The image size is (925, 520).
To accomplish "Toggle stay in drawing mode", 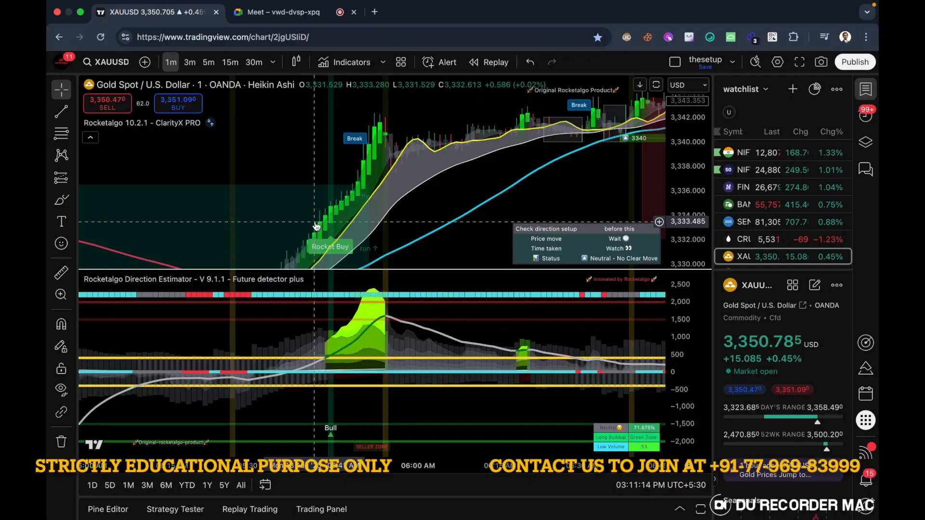I will coord(61,346).
